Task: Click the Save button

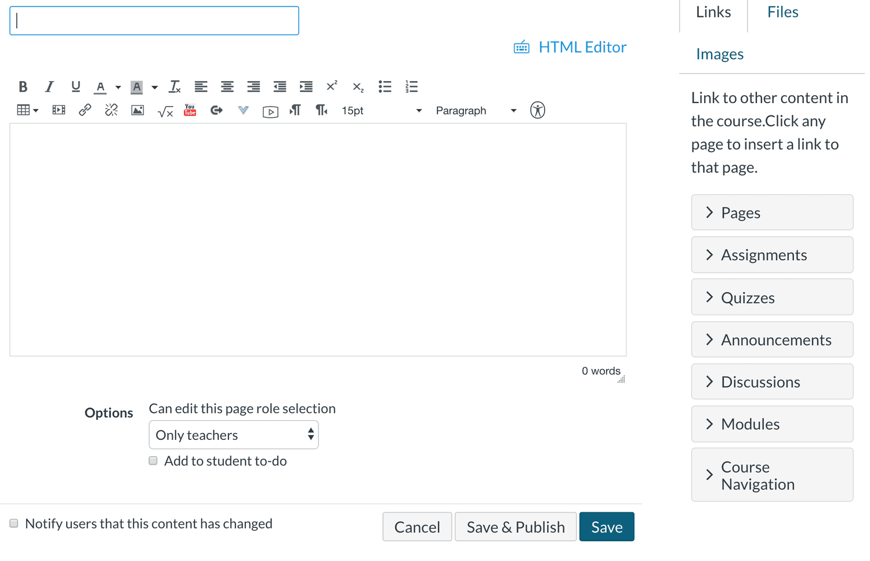Action: click(607, 527)
